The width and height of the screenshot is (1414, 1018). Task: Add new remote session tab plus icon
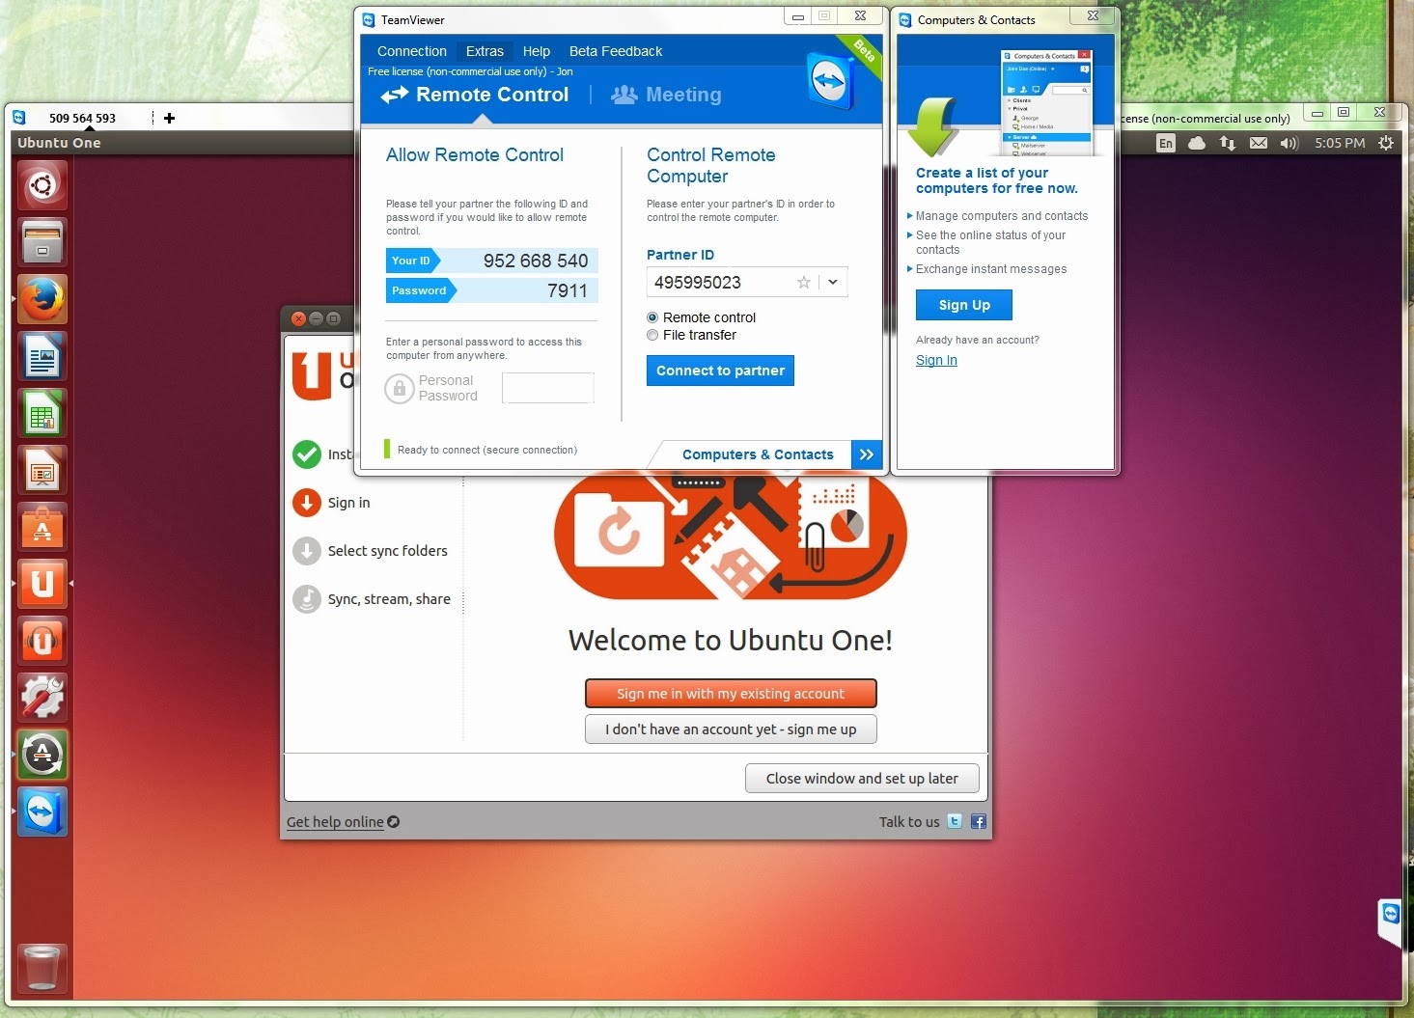(x=170, y=118)
